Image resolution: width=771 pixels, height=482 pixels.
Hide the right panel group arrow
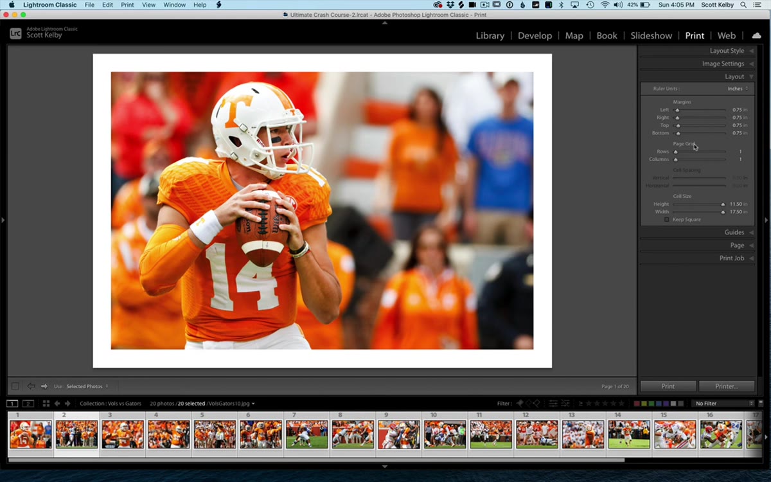(767, 220)
